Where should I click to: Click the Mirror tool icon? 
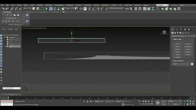pos(127,9)
